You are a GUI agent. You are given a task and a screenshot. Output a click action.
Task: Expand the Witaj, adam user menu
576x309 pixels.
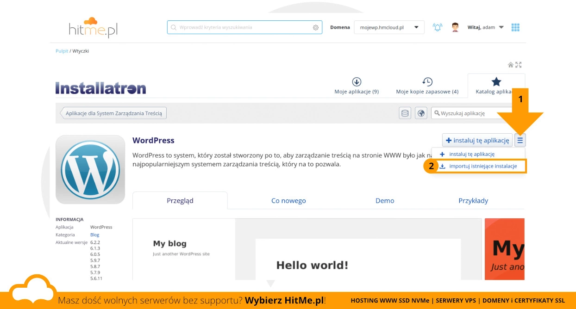click(486, 27)
